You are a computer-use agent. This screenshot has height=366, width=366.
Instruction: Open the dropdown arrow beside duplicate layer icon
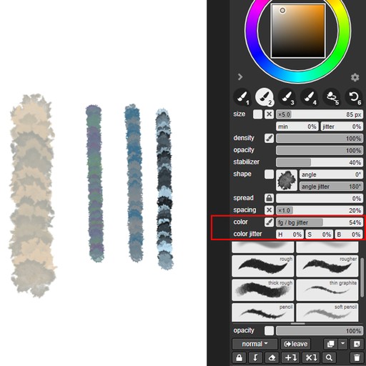pyautogui.click(x=342, y=344)
